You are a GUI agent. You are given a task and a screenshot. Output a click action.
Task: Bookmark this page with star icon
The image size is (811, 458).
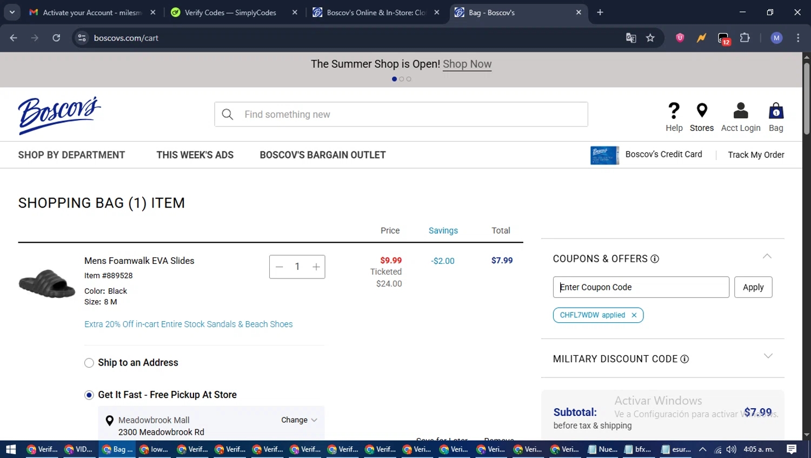pyautogui.click(x=650, y=38)
